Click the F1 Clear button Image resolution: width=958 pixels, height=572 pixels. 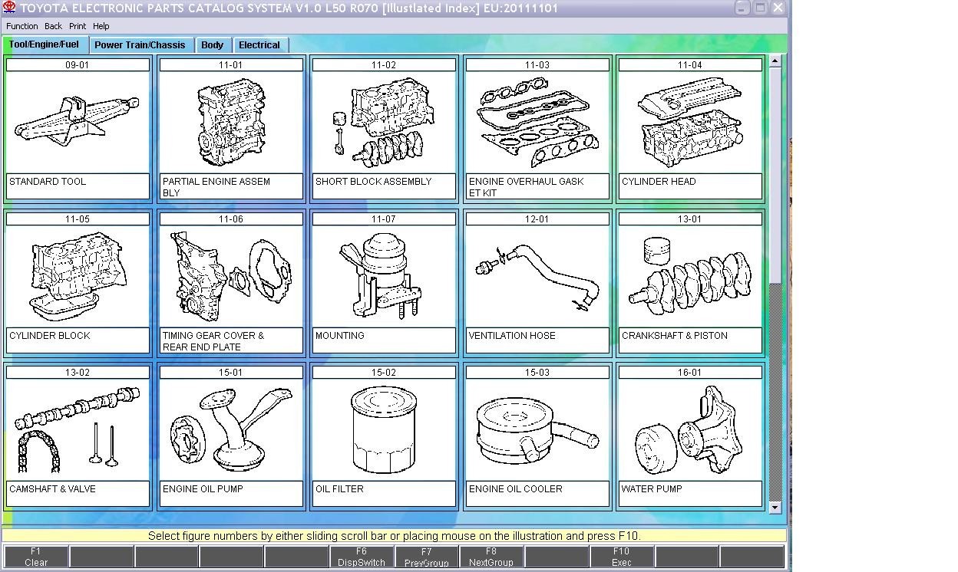point(36,557)
